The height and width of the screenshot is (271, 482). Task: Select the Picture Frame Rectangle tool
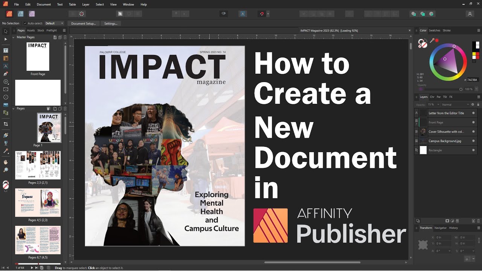[x=6, y=89]
